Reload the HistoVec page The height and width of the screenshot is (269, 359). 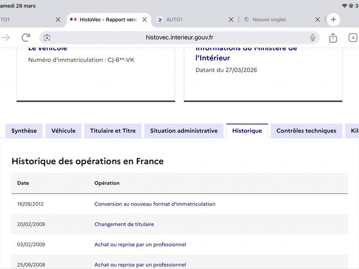point(26,38)
